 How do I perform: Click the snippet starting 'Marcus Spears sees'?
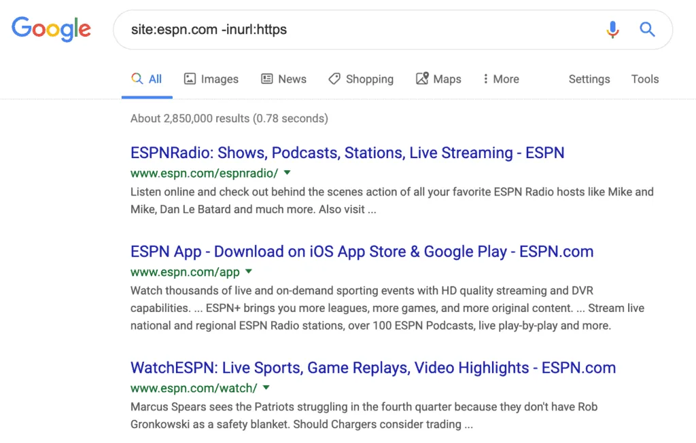364,416
